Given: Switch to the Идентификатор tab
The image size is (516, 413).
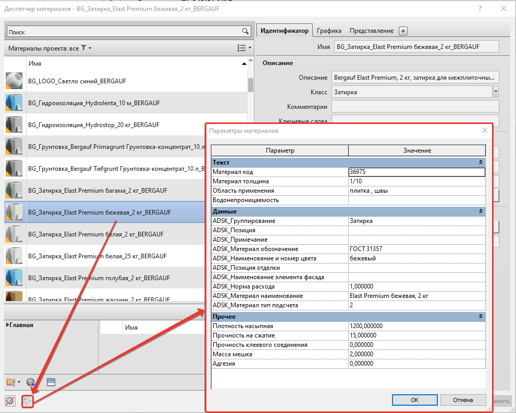Looking at the screenshot, I should click(x=285, y=31).
